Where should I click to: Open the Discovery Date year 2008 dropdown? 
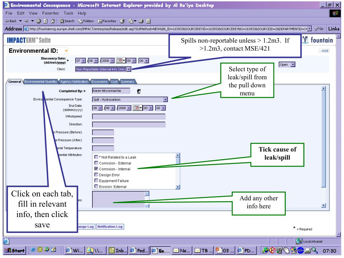(x=112, y=60)
